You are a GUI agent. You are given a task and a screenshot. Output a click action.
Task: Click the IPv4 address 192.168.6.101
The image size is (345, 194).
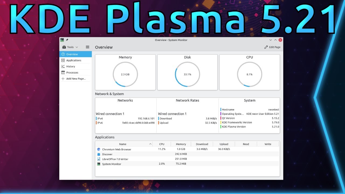pyautogui.click(x=146, y=119)
